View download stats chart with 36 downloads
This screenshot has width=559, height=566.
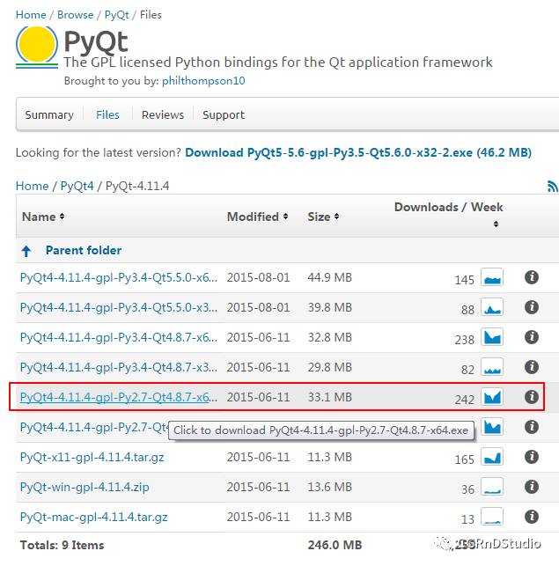pos(492,487)
